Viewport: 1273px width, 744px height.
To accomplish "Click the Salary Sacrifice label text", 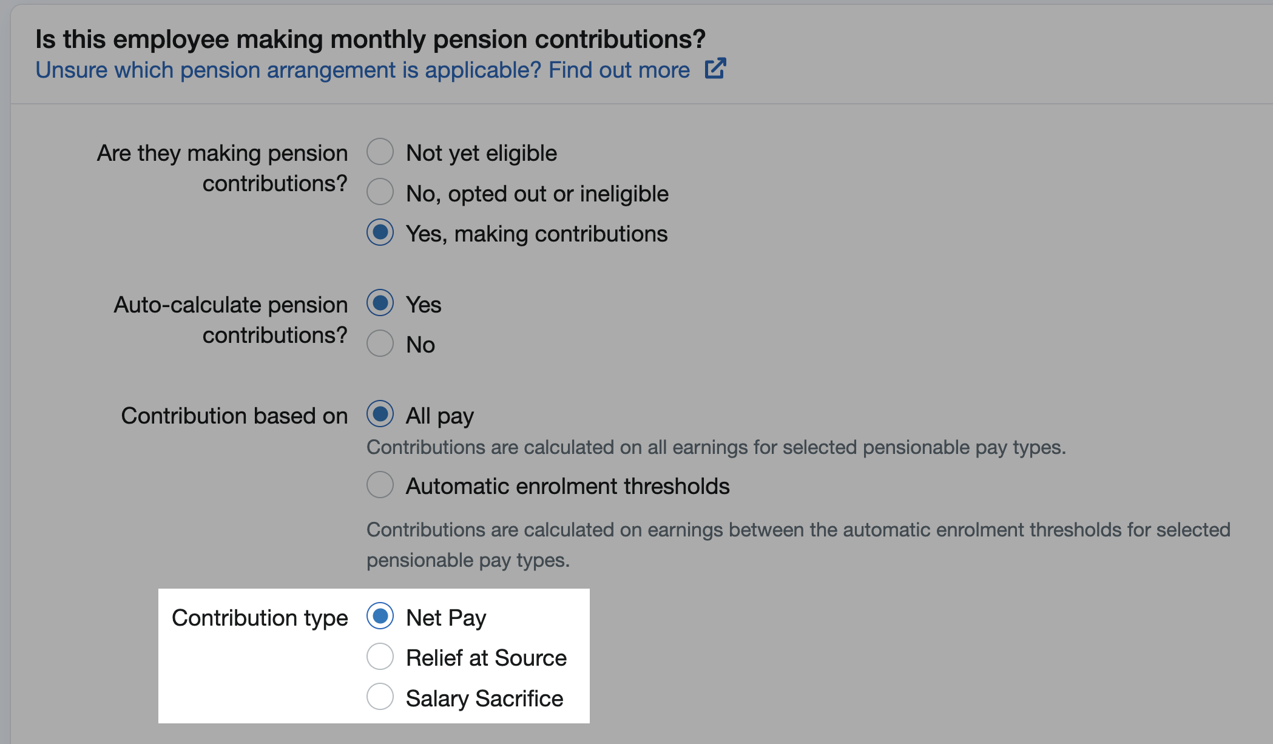I will pyautogui.click(x=485, y=698).
